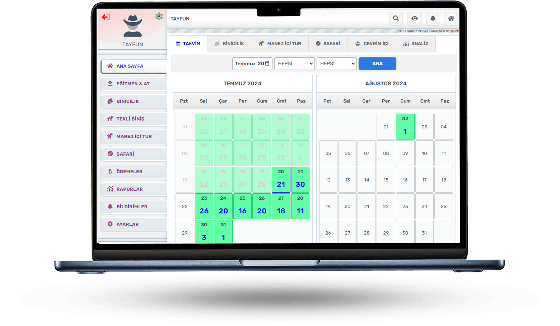Click the home icon in top bar

[x=451, y=18]
